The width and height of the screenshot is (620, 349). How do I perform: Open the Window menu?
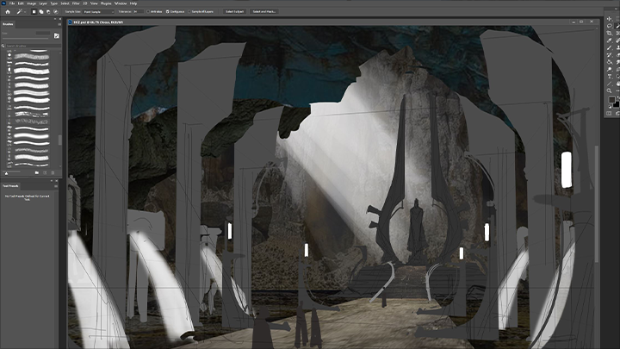coord(121,3)
